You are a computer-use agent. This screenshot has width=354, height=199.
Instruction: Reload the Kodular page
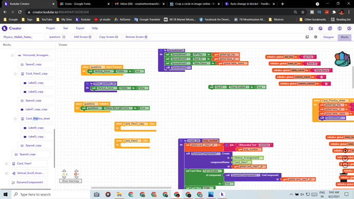[20, 12]
